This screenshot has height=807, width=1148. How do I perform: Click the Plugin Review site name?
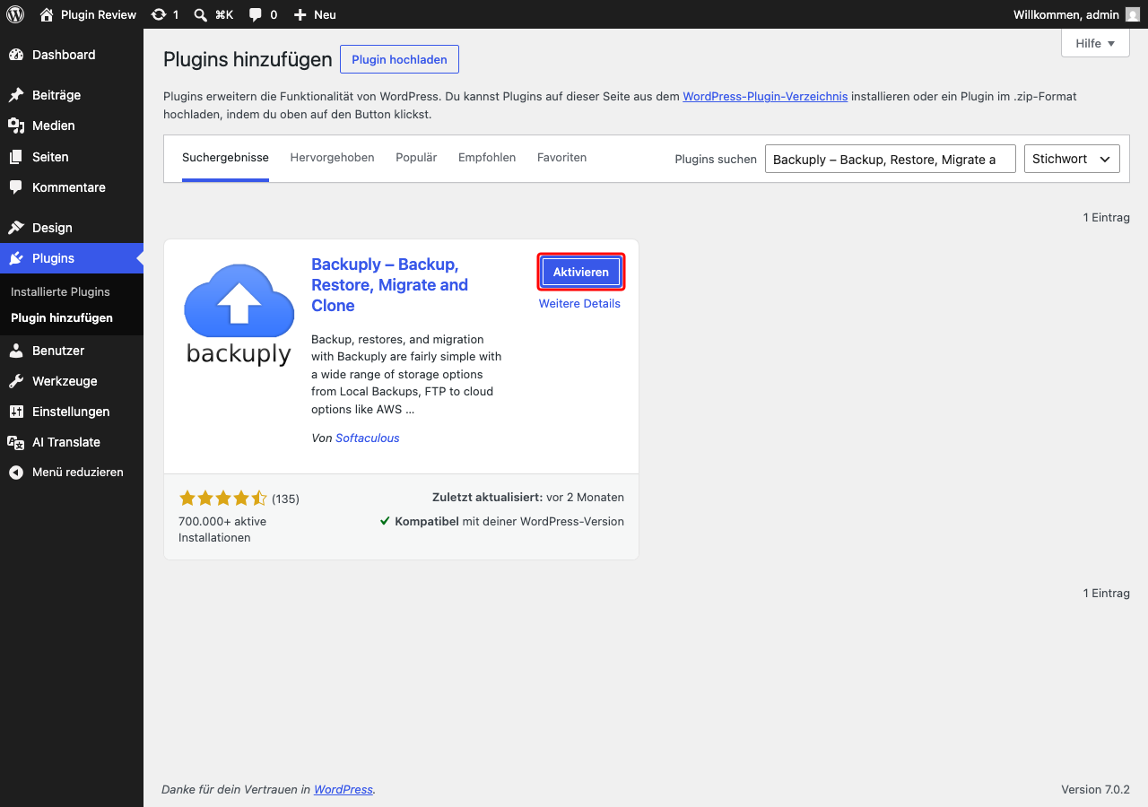[99, 14]
